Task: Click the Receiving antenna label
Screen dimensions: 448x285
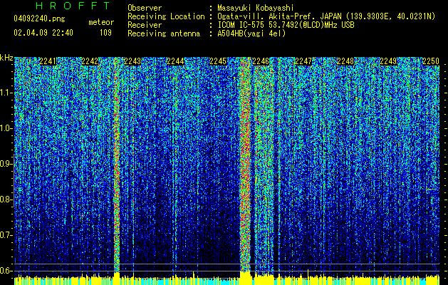Action: click(164, 33)
